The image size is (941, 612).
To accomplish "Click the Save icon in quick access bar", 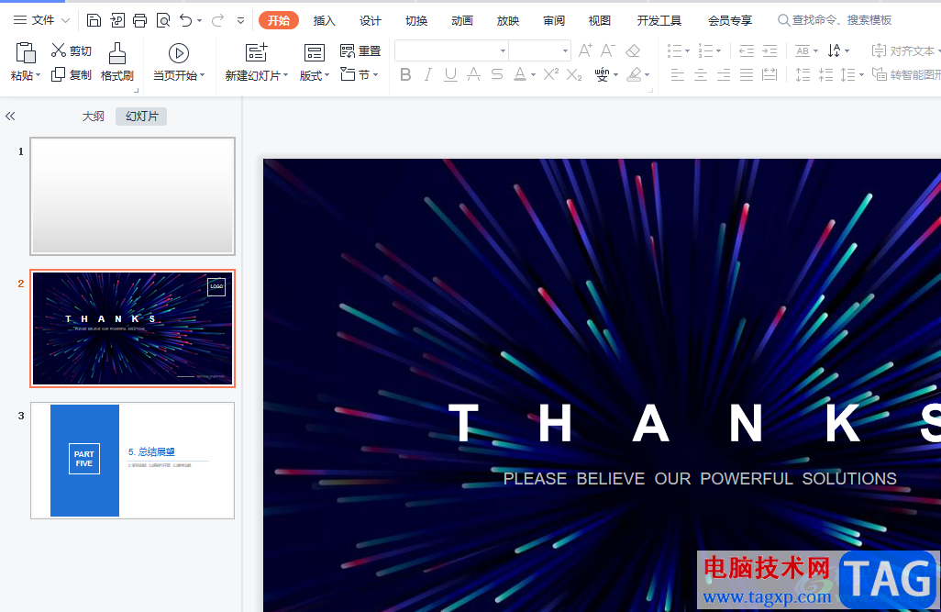I will [94, 20].
